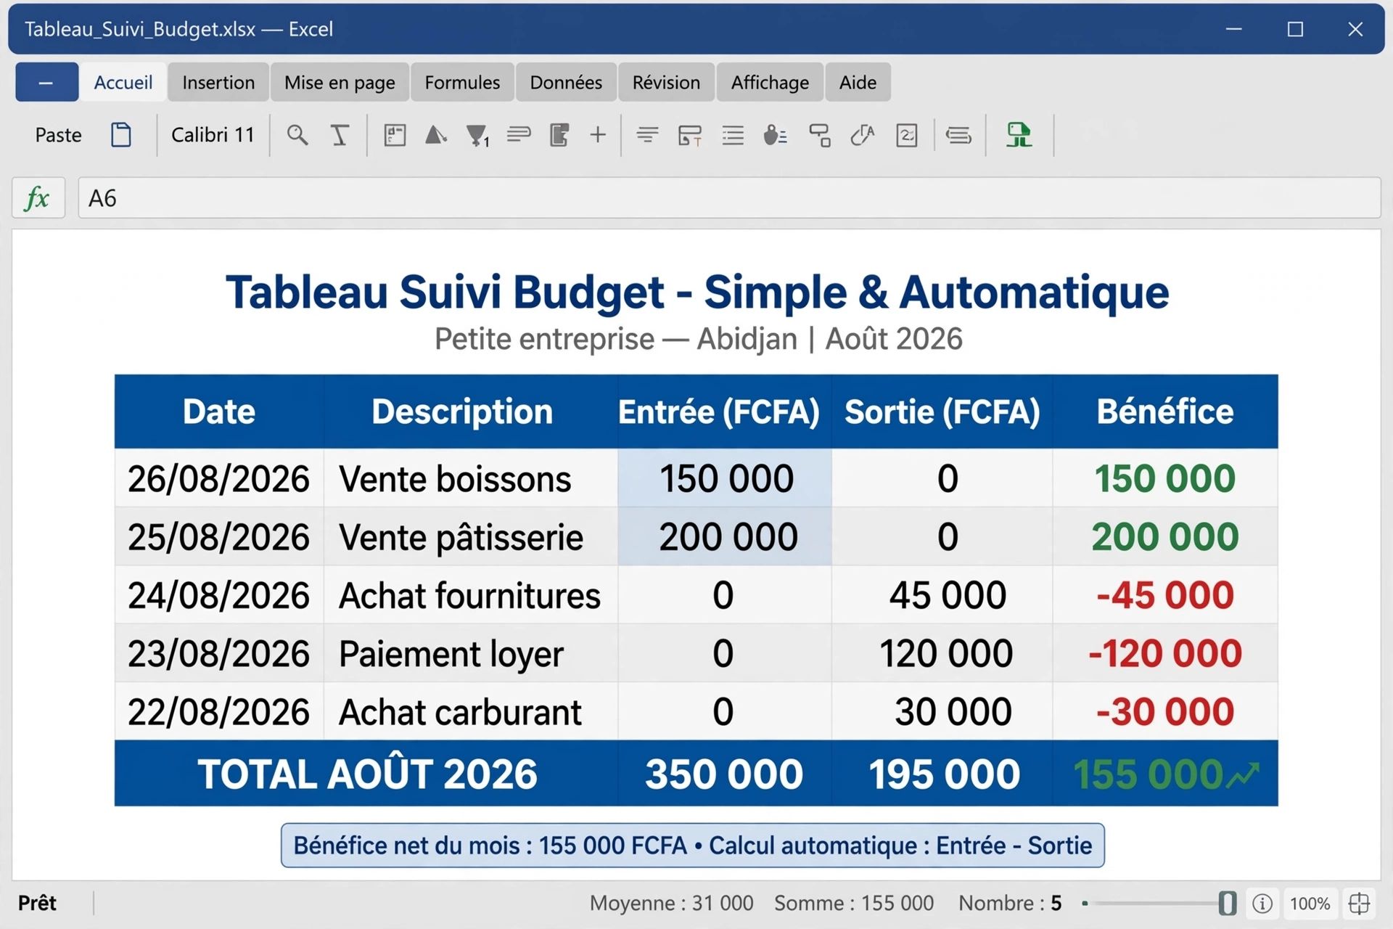The width and height of the screenshot is (1393, 929).
Task: Select the Date column header
Action: (x=219, y=412)
